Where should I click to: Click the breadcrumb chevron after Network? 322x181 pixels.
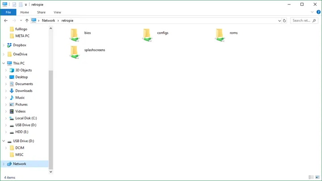click(x=58, y=21)
